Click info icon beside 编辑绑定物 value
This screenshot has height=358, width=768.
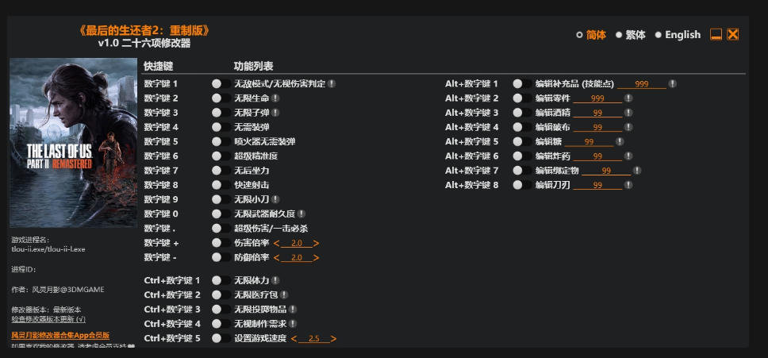coord(637,171)
